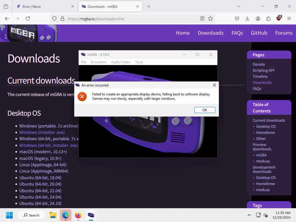This screenshot has height=222, width=296.
Task: Open FAQs in the Pages sidebar
Action: 257,88
